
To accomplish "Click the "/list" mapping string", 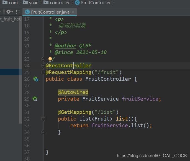I will [105, 112].
